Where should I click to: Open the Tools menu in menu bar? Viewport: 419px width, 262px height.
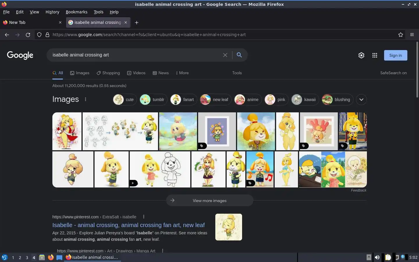98,12
